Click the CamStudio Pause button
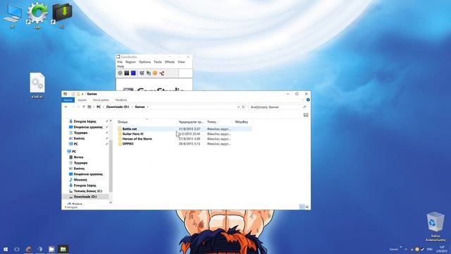 pos(127,73)
